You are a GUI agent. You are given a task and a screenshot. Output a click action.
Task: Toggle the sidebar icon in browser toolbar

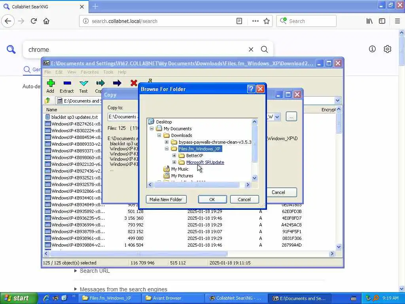point(382,21)
